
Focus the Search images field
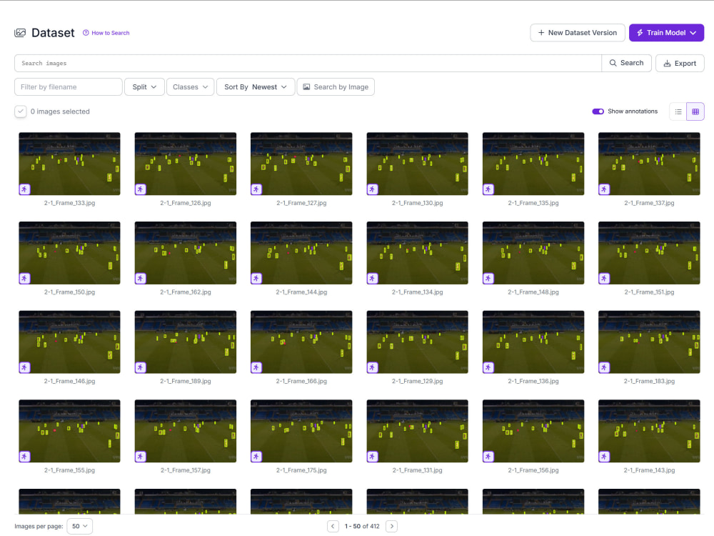[308, 64]
